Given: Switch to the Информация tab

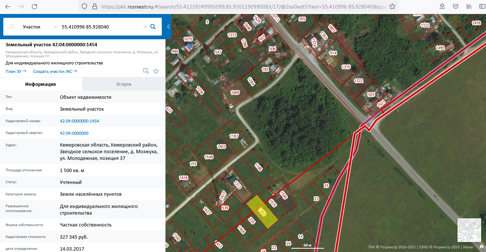Looking at the screenshot, I should tap(41, 84).
